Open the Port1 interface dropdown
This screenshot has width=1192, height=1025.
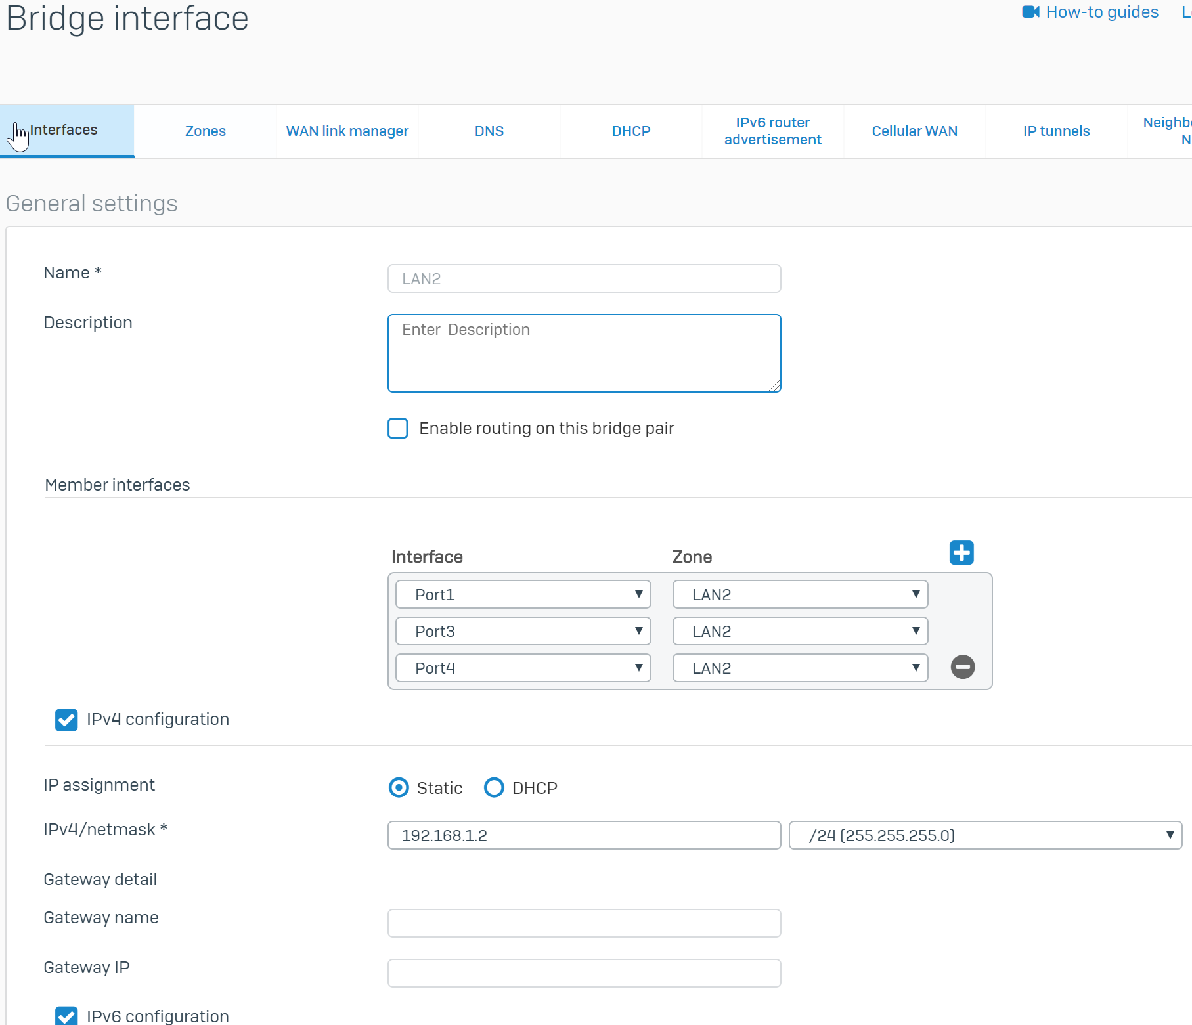(523, 594)
